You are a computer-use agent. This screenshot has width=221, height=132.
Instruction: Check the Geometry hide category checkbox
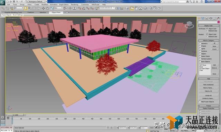(200, 43)
